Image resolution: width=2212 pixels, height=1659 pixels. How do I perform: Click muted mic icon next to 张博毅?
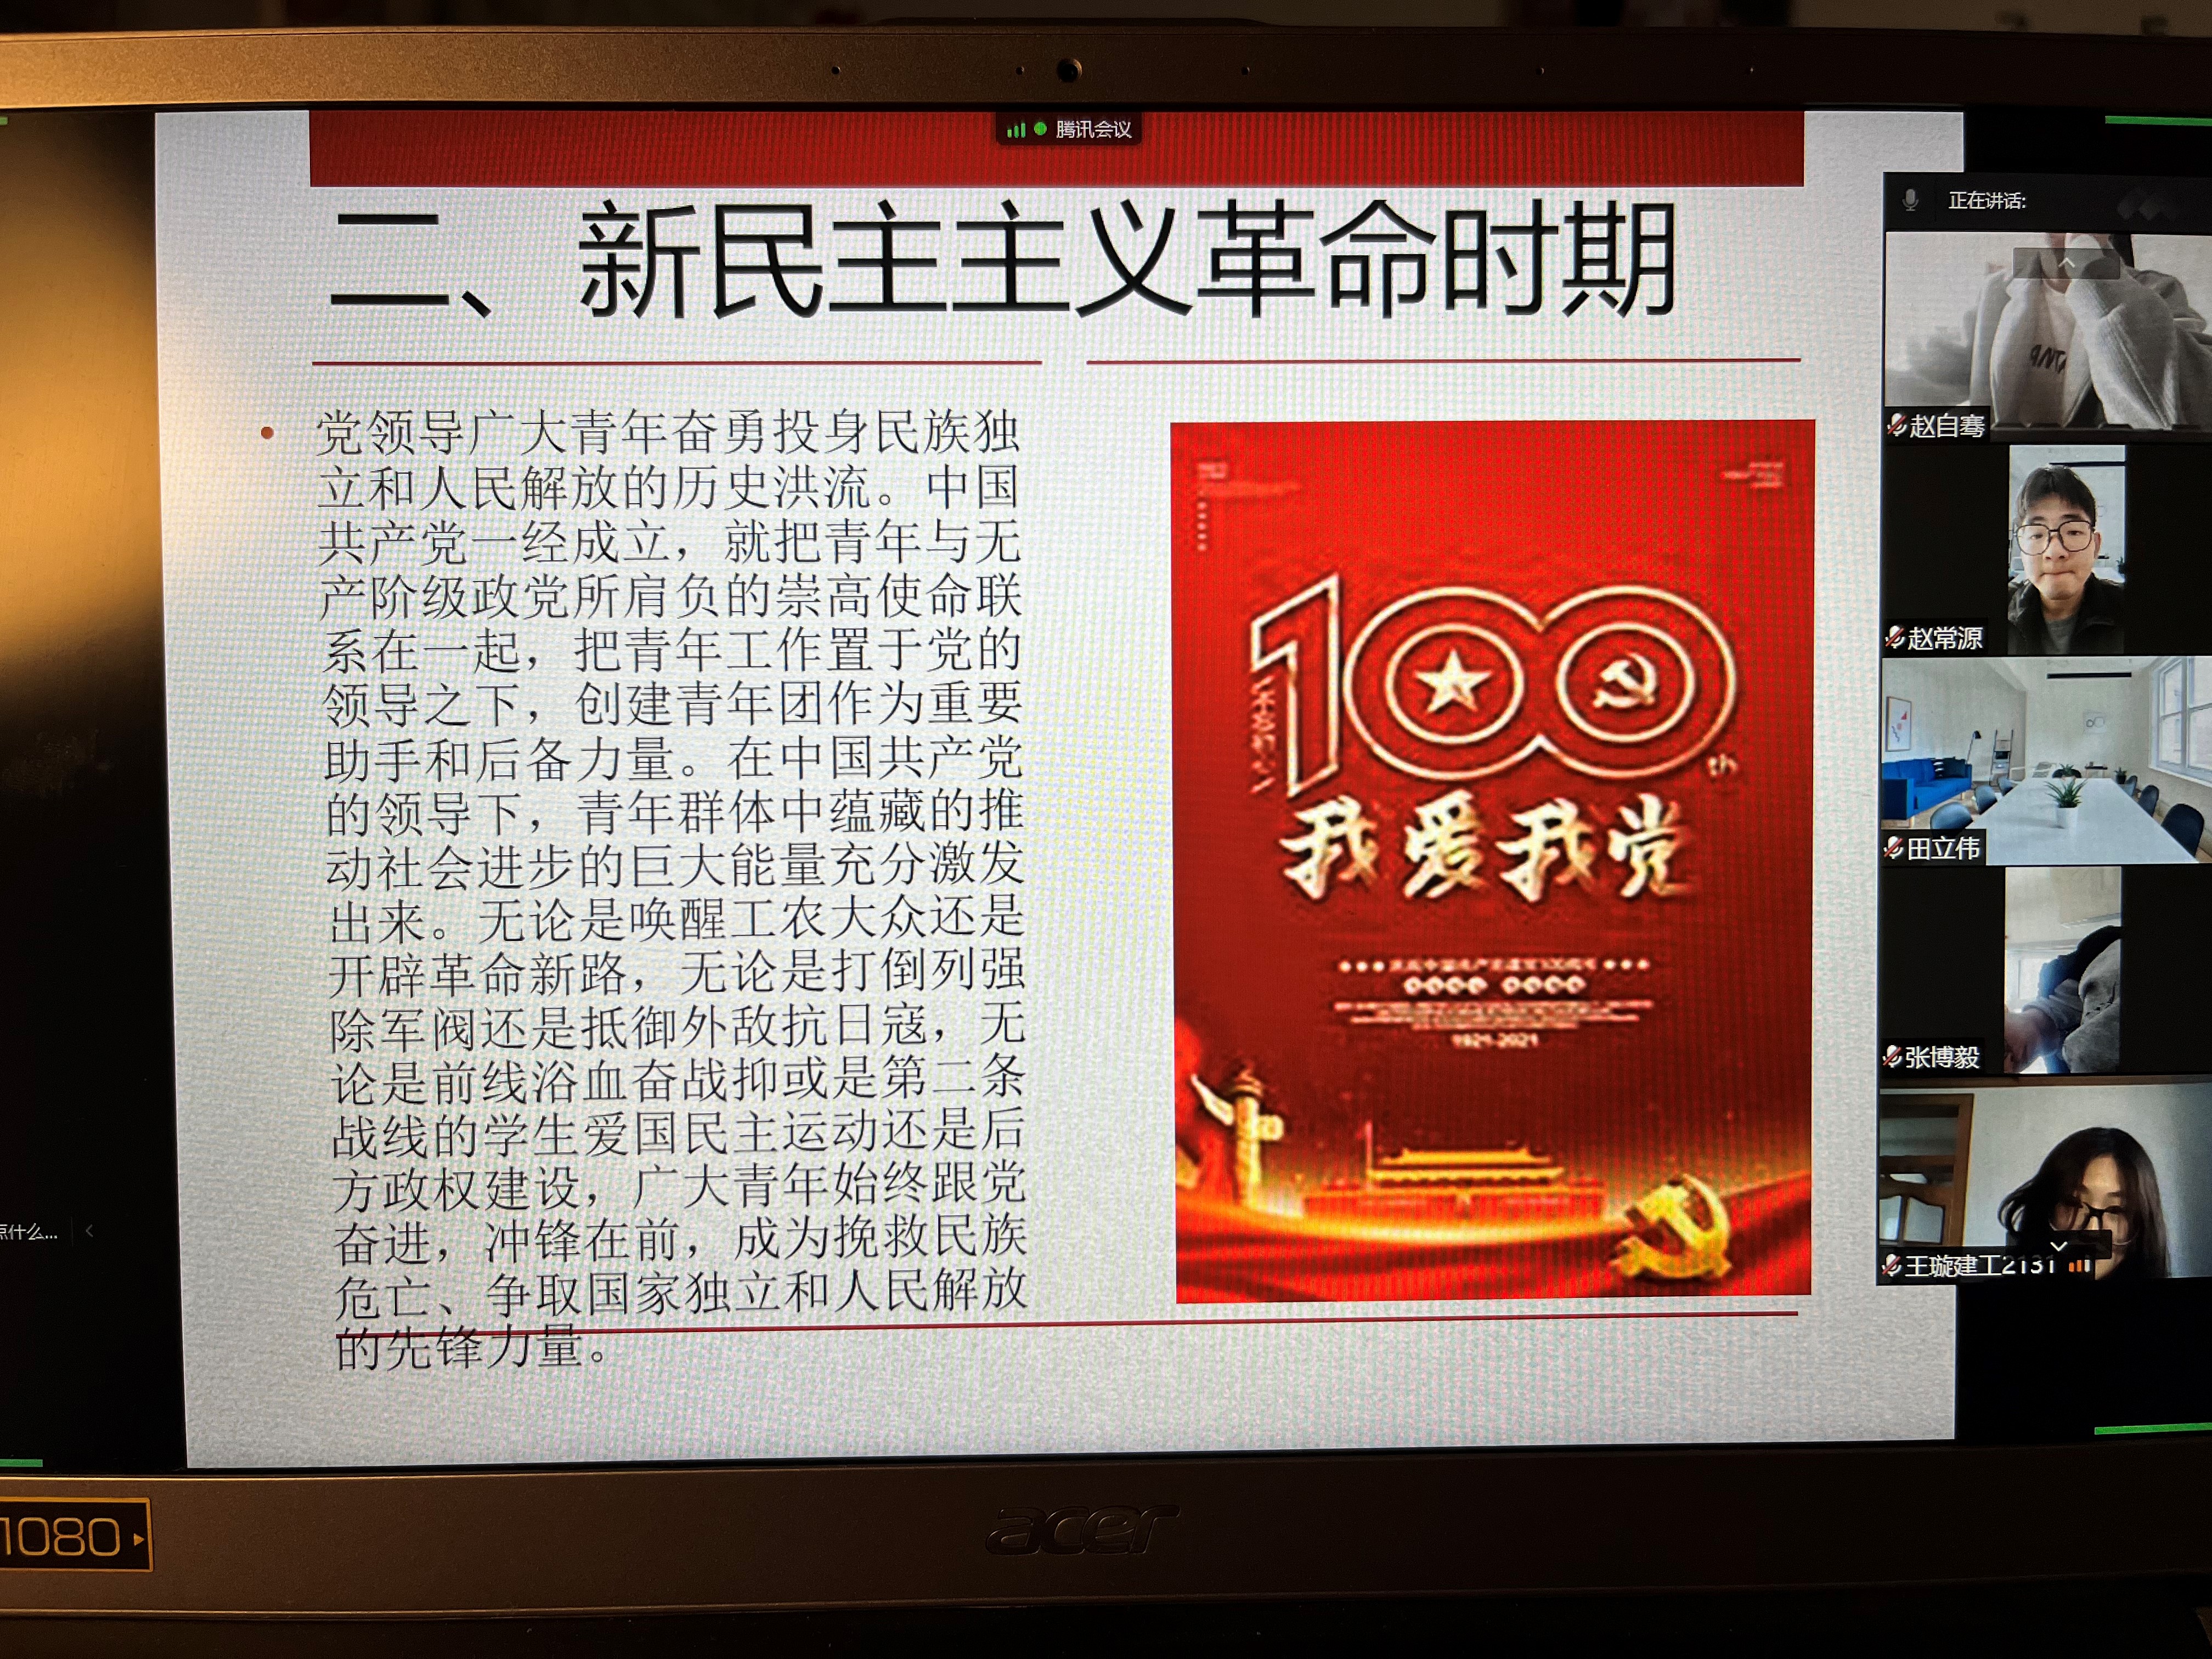coord(1892,1056)
